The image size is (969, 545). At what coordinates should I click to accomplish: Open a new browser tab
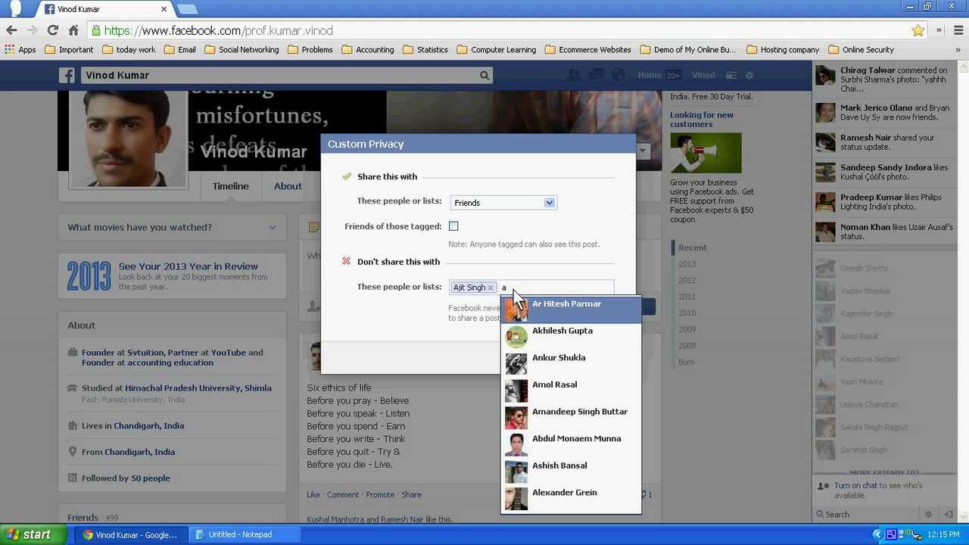tap(187, 9)
